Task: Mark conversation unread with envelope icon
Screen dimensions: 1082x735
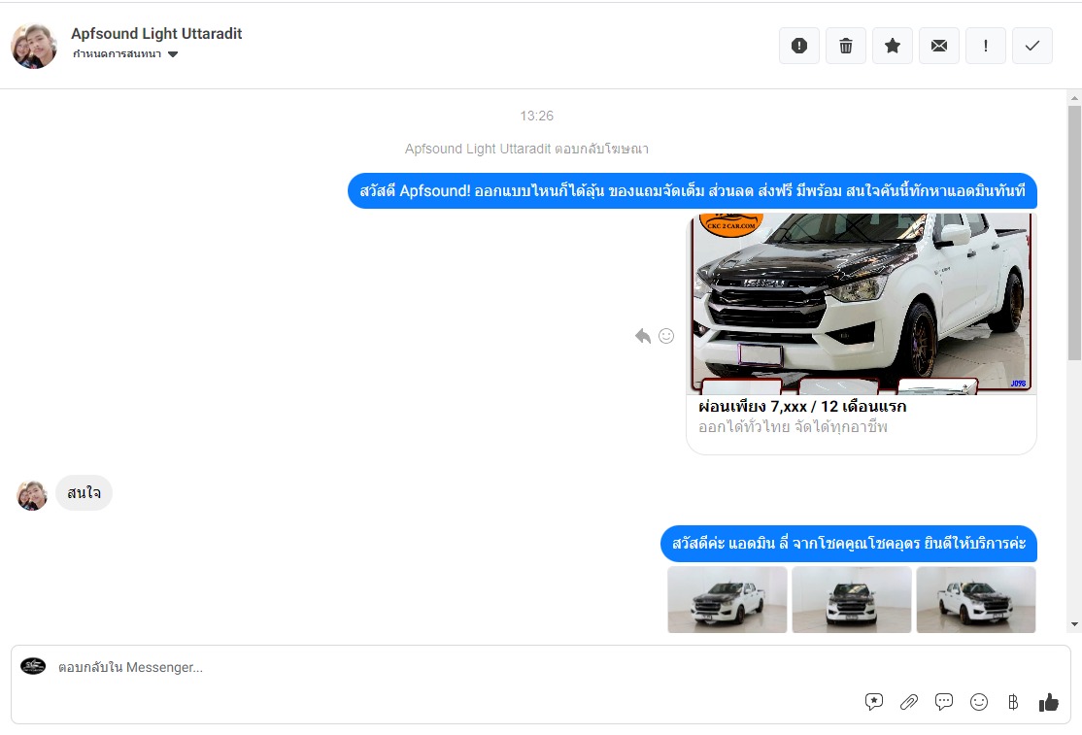Action: click(939, 46)
